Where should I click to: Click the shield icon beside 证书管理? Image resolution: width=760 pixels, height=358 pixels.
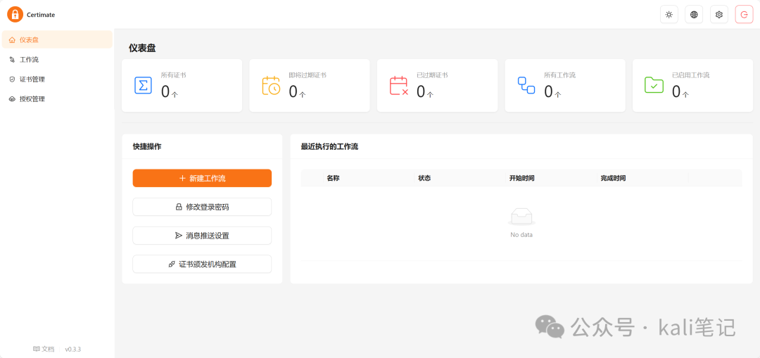(12, 79)
